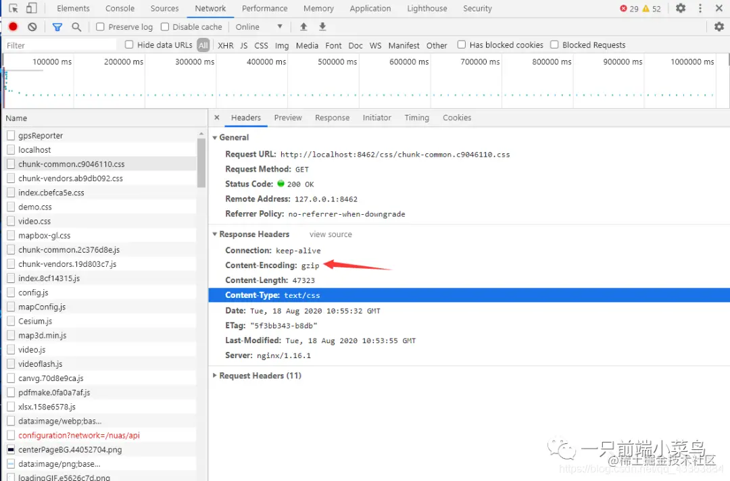Screen dimensions: 730x481
Task: Open the DevTools three-dot menu
Action: pyautogui.click(x=700, y=8)
